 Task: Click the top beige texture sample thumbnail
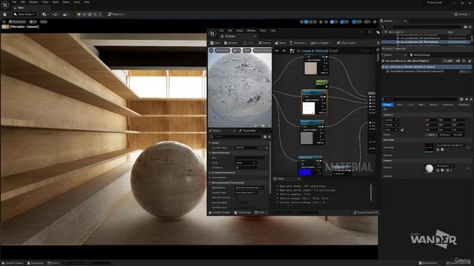pos(310,68)
